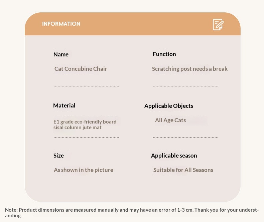This screenshot has width=264, height=222.
Task: Select the Size label
Action: tap(58, 156)
